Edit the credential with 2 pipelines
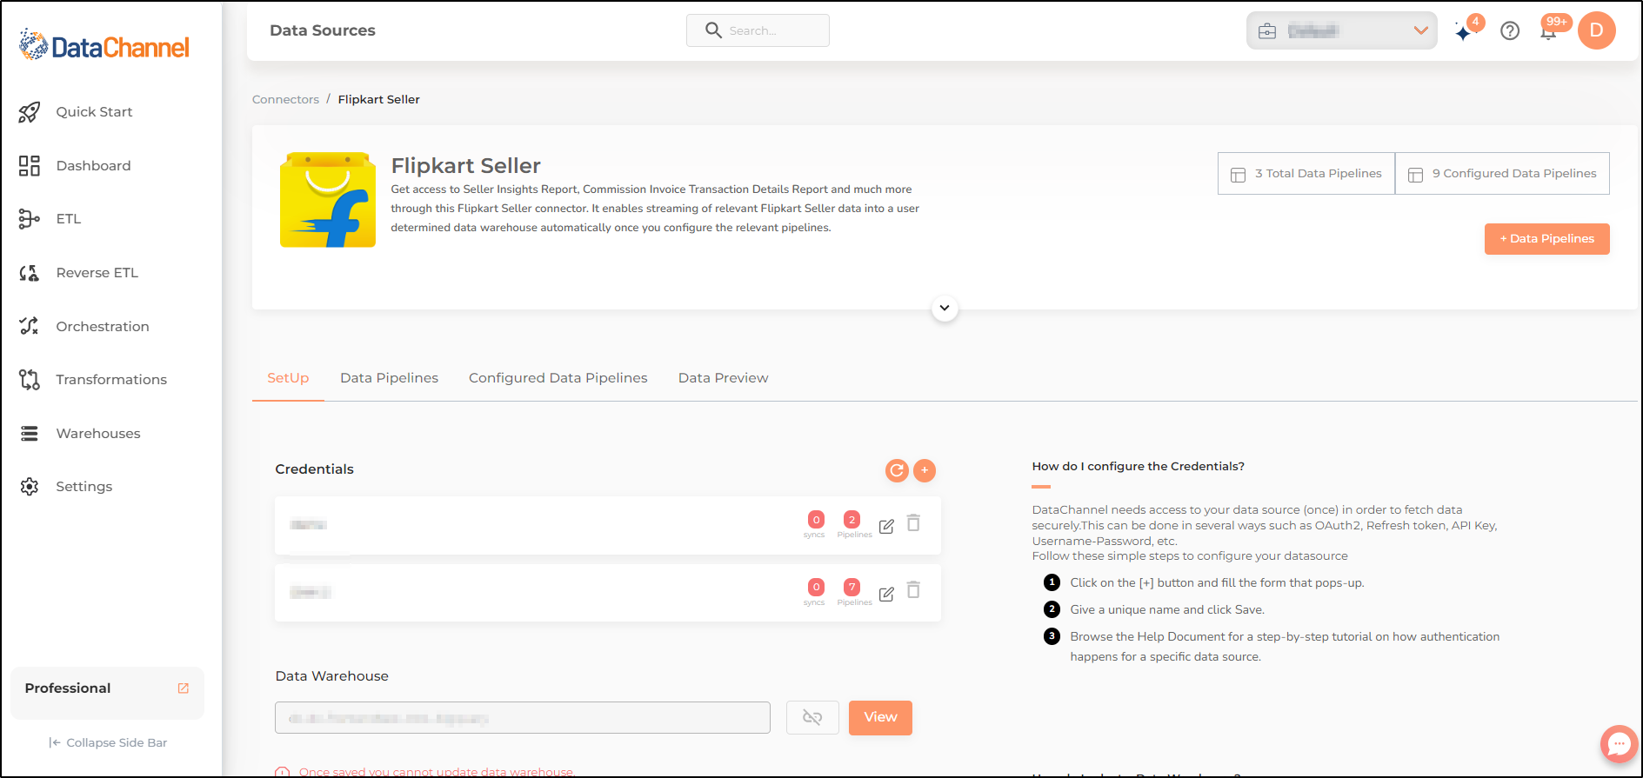The image size is (1643, 778). 886,526
